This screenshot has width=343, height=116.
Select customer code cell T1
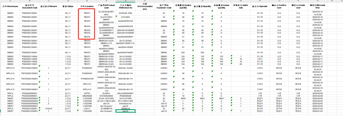pos(164,96)
